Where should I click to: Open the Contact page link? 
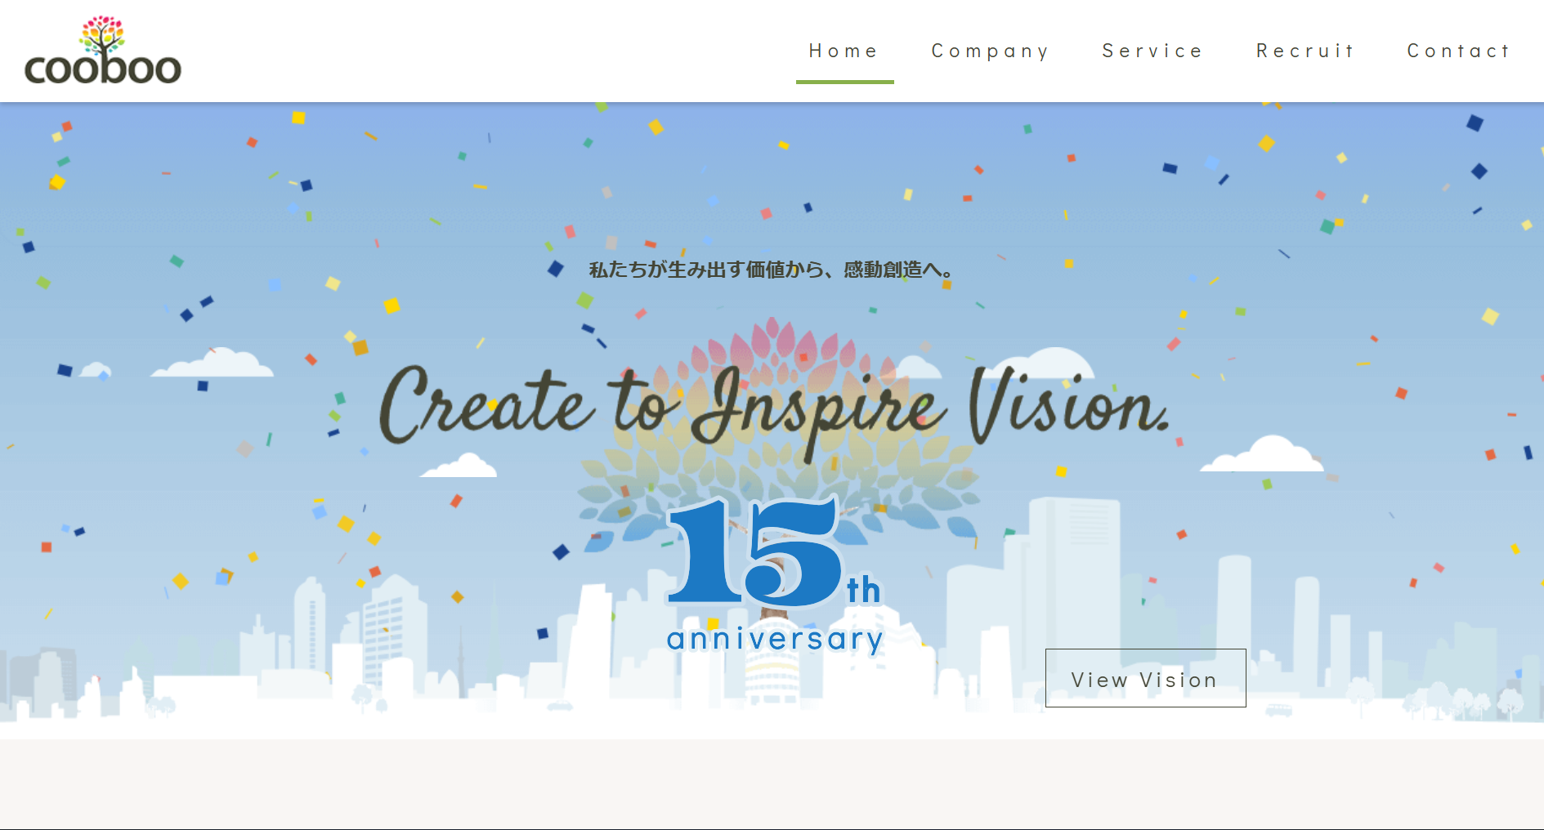click(1458, 51)
